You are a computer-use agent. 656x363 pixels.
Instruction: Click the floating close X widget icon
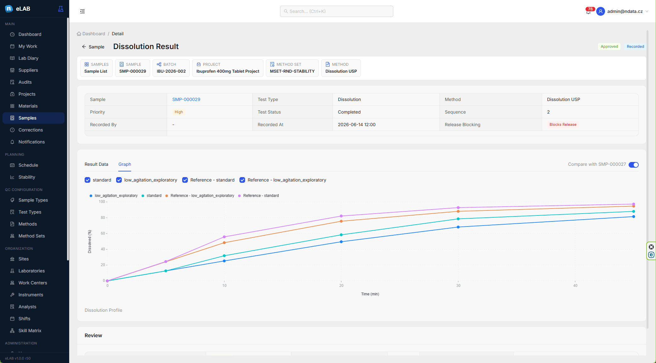click(x=651, y=247)
